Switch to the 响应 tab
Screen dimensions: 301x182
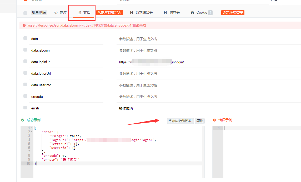click(60, 12)
